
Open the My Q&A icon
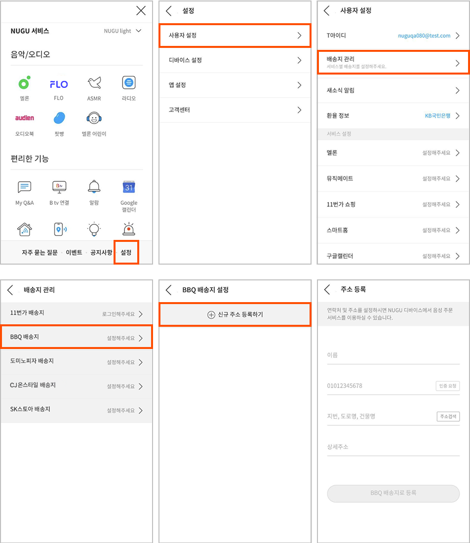(24, 187)
